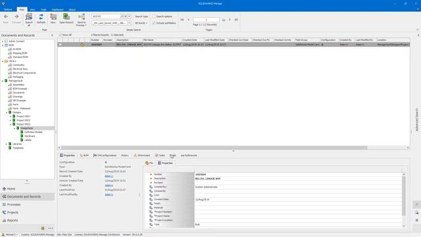Check the result row selection checkbox
This screenshot has width=421, height=237.
pyautogui.click(x=60, y=45)
